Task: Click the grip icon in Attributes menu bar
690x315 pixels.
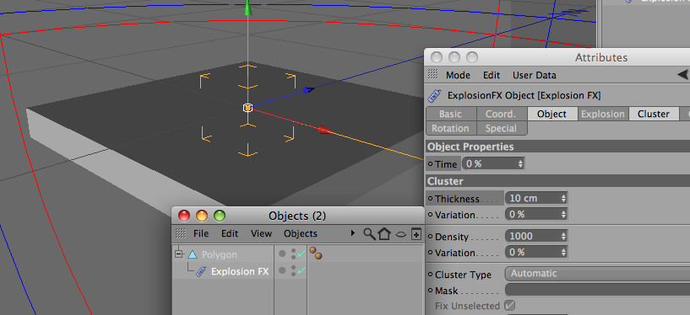Action: (x=433, y=75)
